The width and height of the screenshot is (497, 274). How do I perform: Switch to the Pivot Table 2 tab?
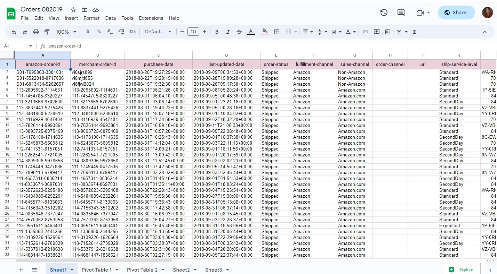[x=142, y=270]
